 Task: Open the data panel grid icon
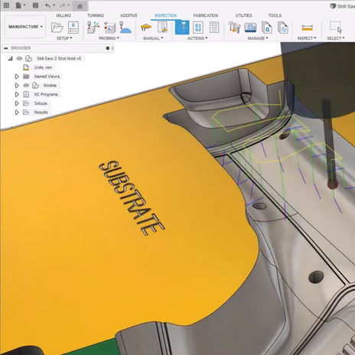click(x=6, y=5)
